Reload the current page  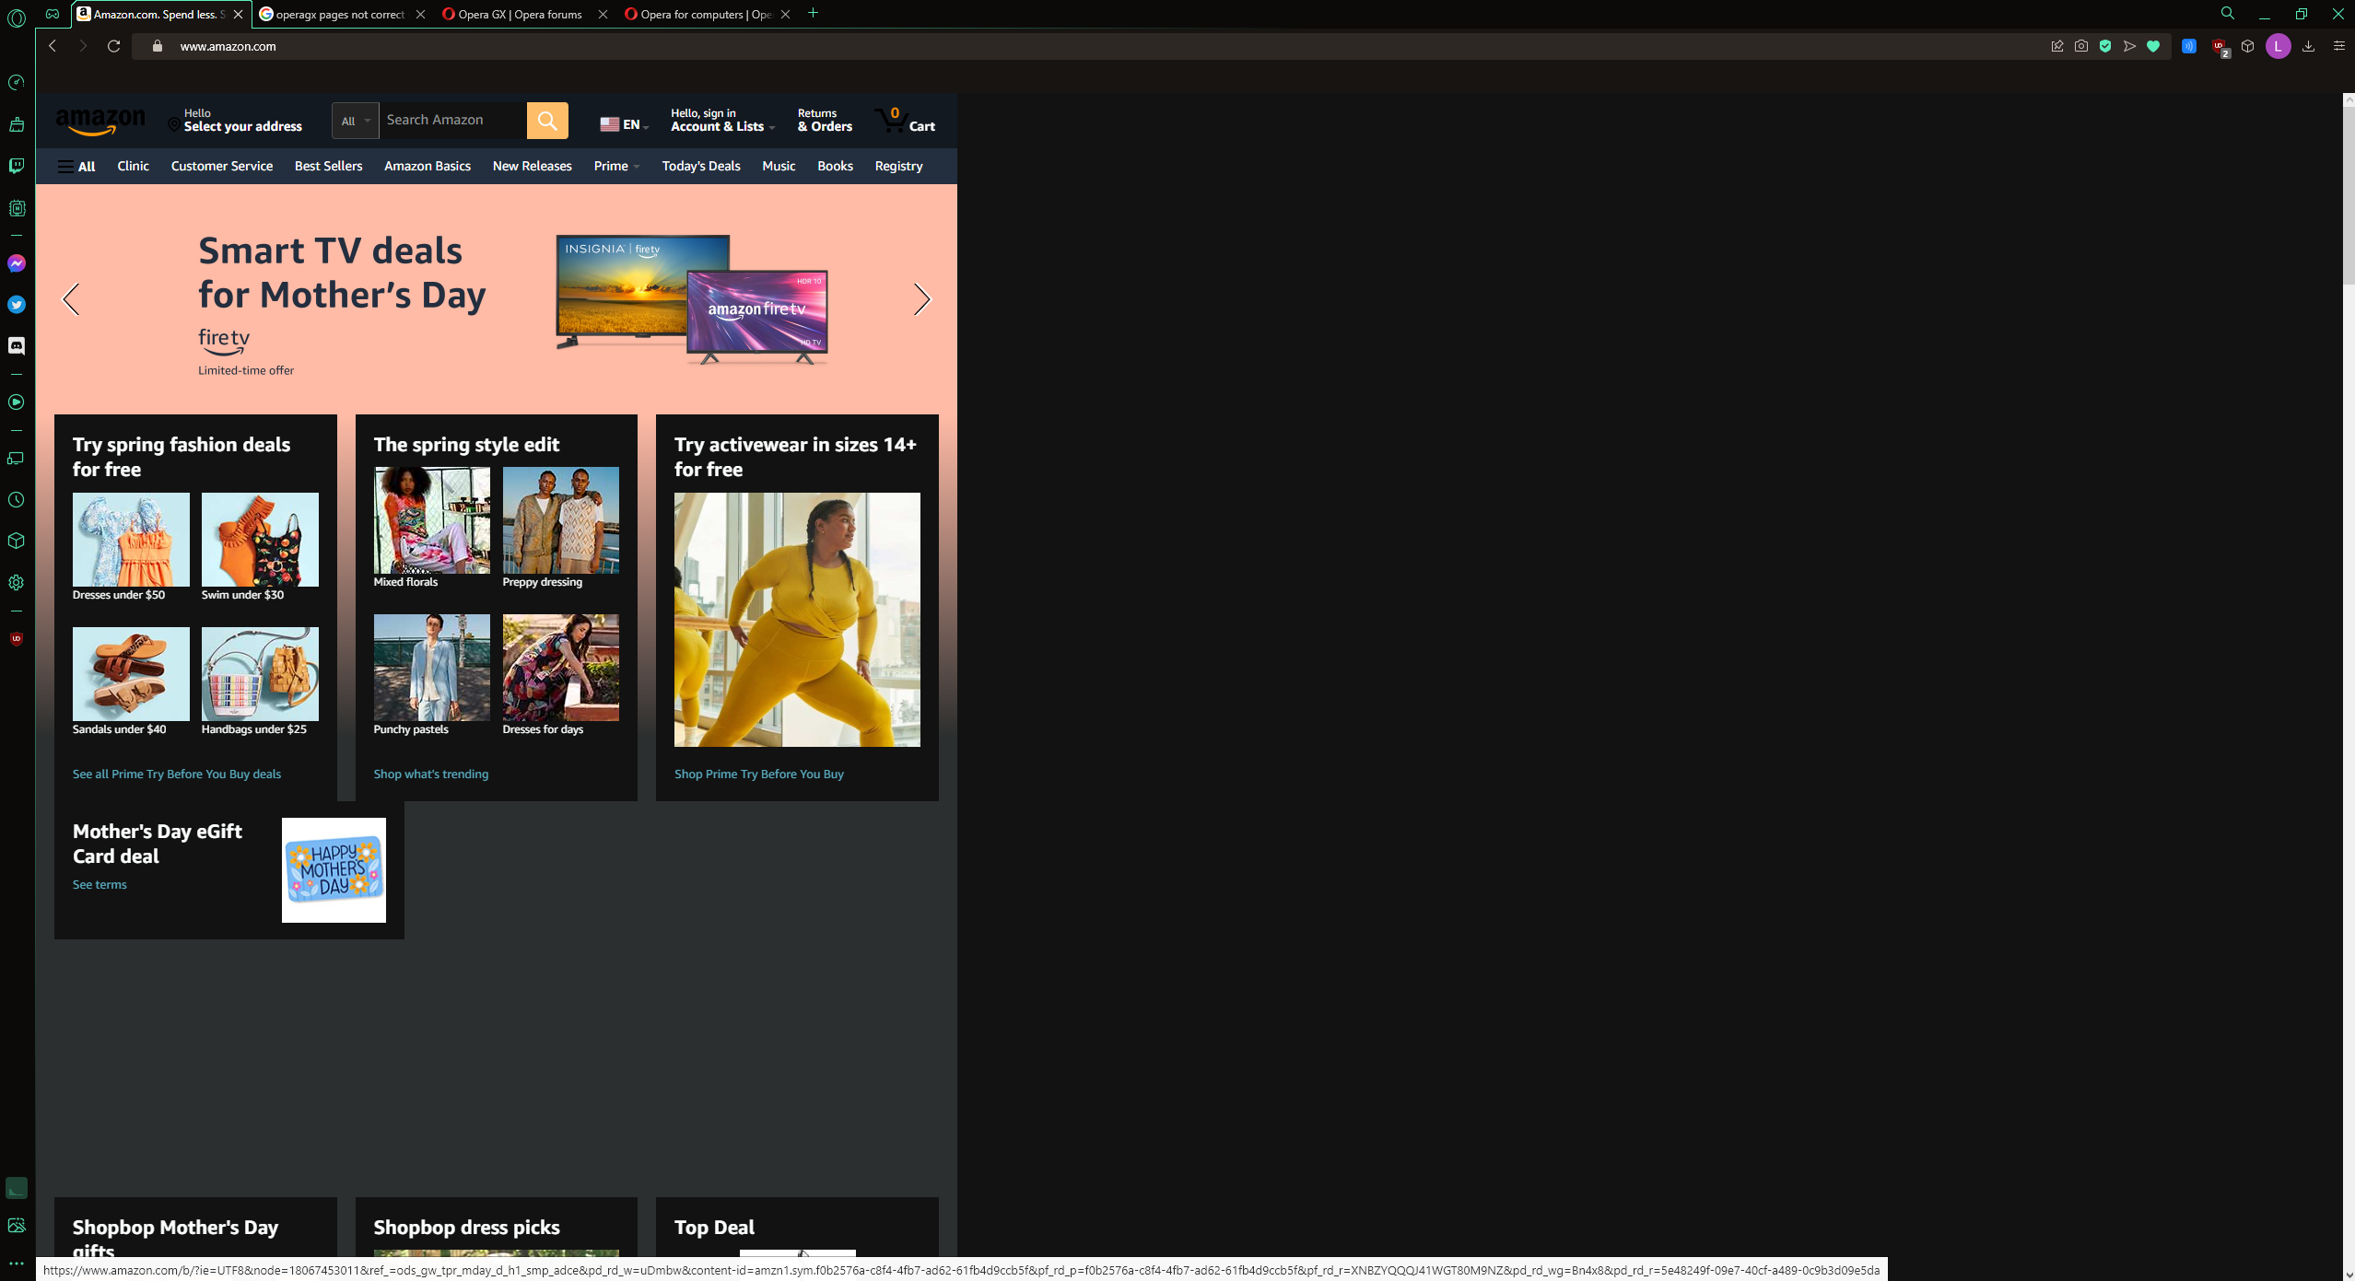point(113,46)
